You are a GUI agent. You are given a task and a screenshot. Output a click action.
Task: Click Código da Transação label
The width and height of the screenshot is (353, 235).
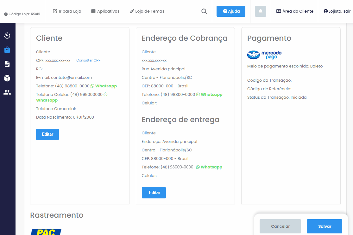tap(269, 80)
